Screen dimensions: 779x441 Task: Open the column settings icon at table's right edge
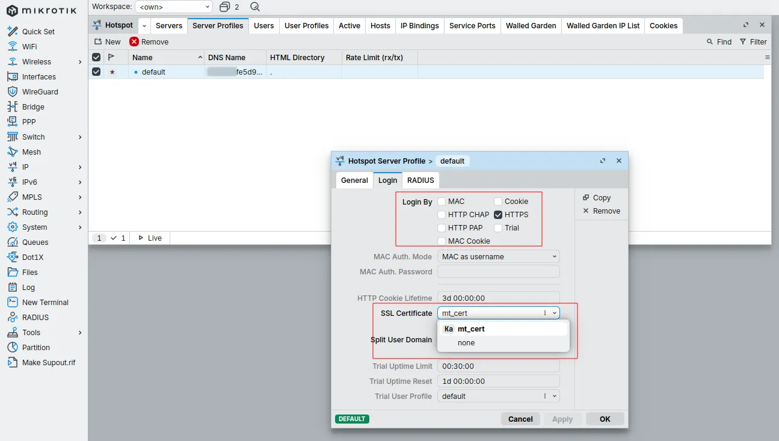click(x=767, y=57)
